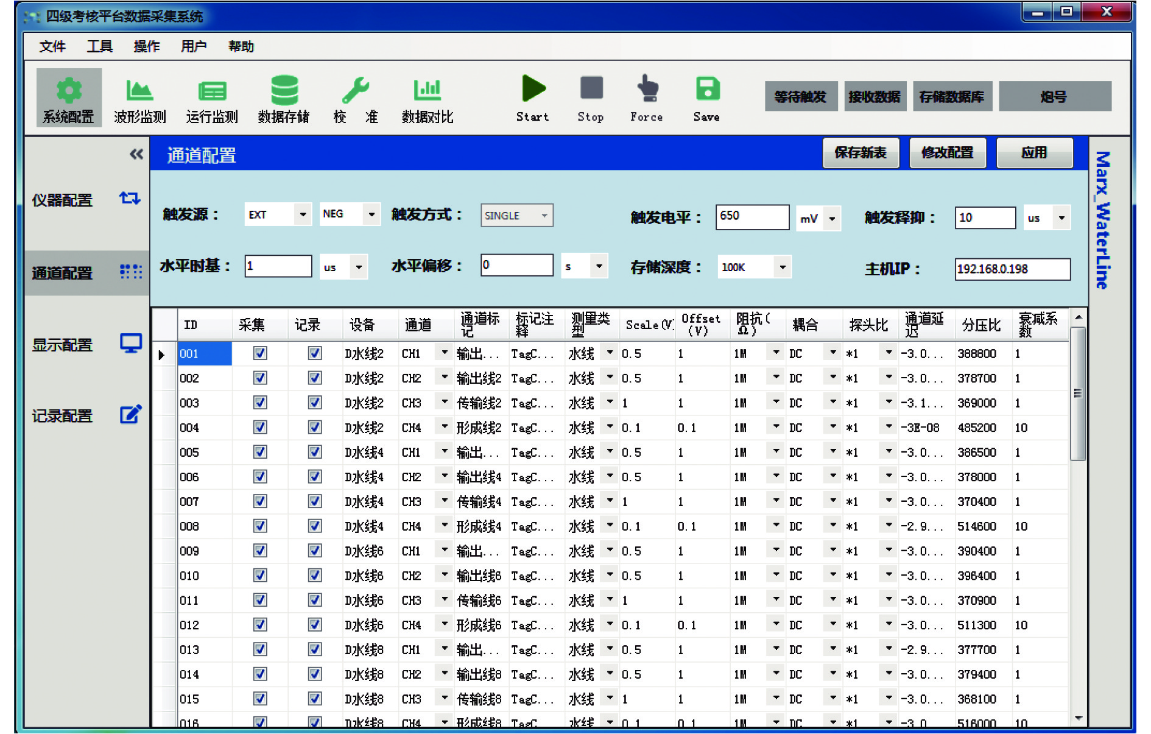The image size is (1151, 734).
Task: Open 工具 menu
Action: tap(99, 46)
